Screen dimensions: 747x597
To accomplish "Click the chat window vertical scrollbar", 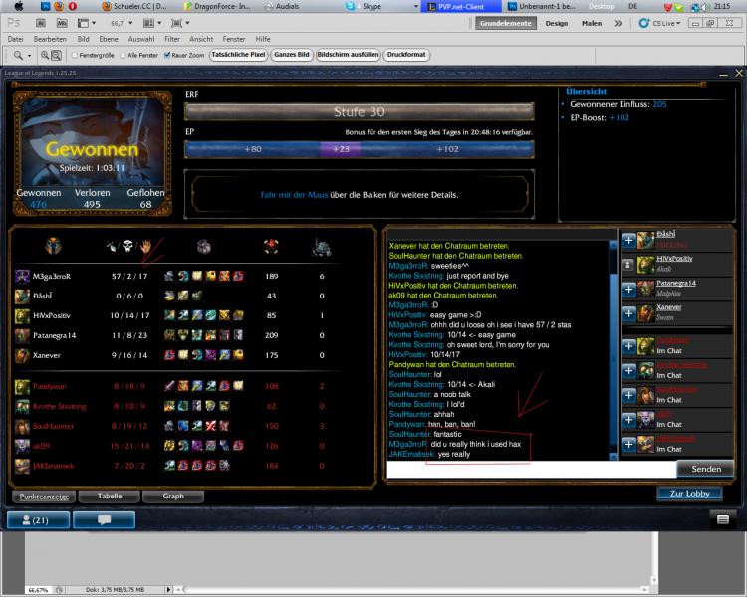I will click(x=614, y=350).
